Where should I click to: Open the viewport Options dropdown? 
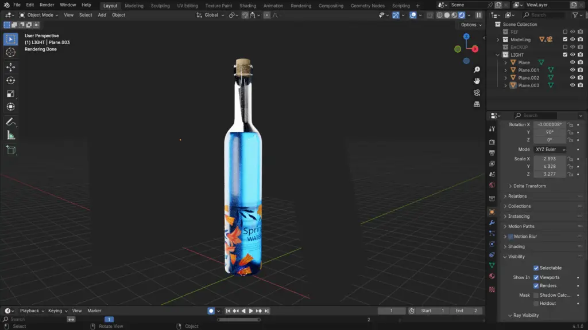[x=471, y=25]
